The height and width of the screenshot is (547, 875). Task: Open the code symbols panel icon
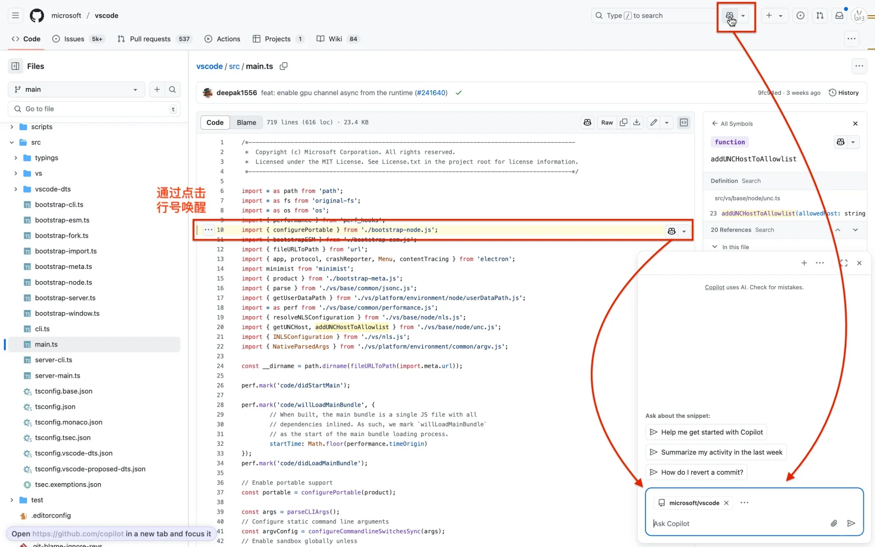pos(684,122)
